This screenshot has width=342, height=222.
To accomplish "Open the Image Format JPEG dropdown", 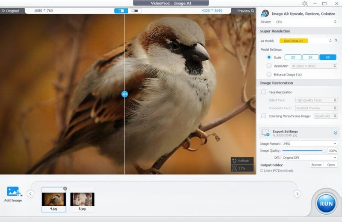I will pos(310,144).
